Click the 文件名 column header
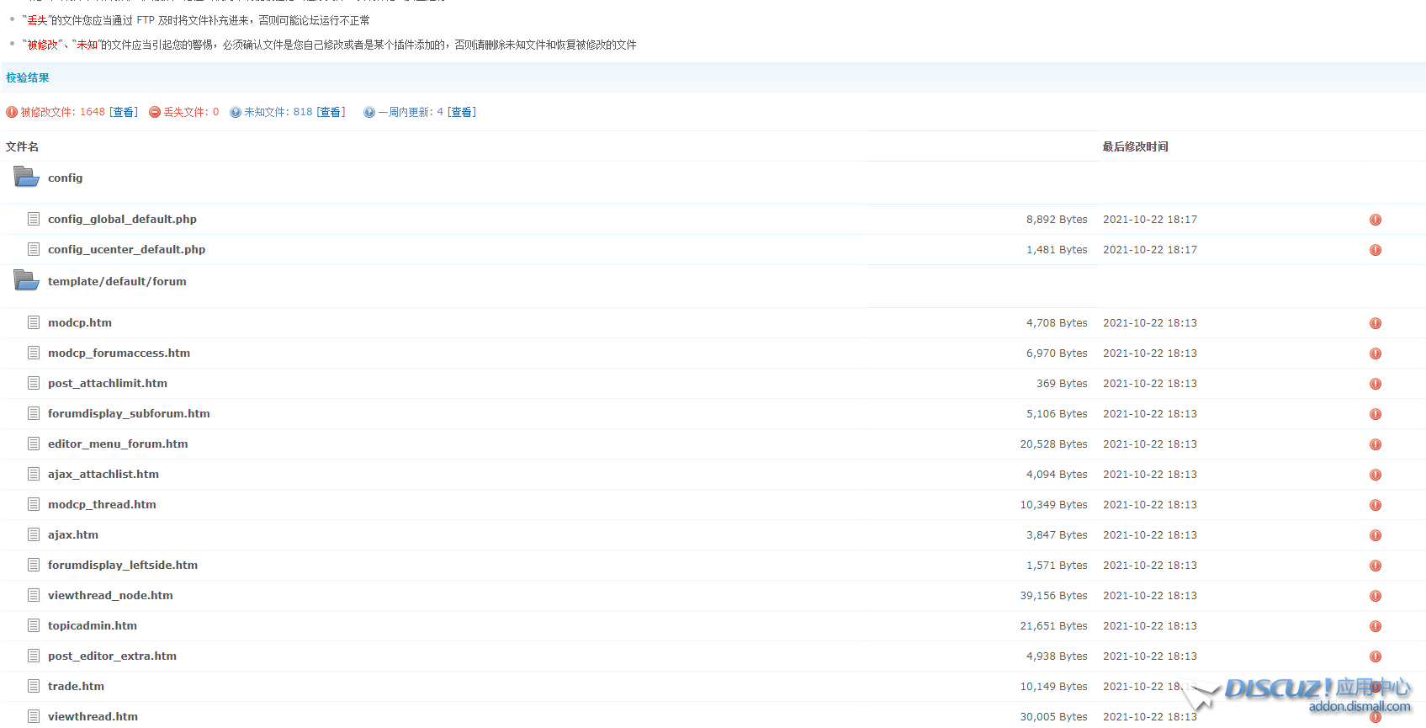The height and width of the screenshot is (728, 1426). point(23,146)
